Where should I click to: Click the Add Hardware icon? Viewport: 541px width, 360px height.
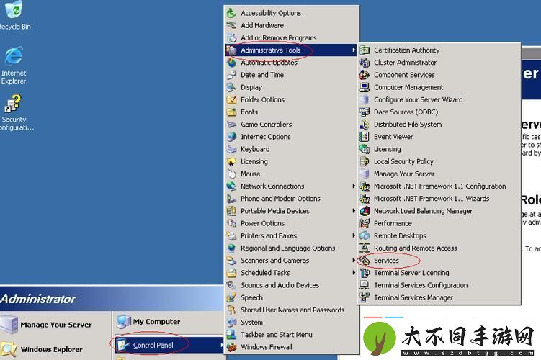(x=231, y=25)
